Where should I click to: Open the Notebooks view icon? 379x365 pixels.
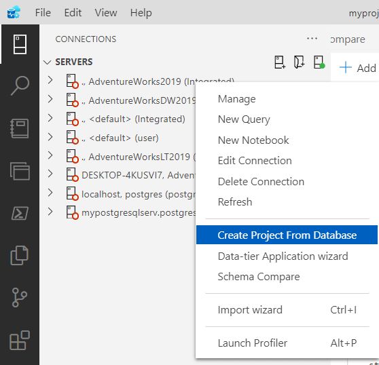point(20,129)
